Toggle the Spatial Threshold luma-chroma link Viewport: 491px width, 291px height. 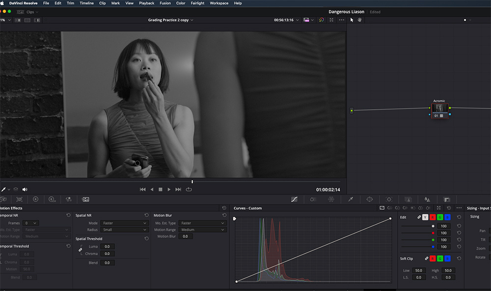point(81,250)
